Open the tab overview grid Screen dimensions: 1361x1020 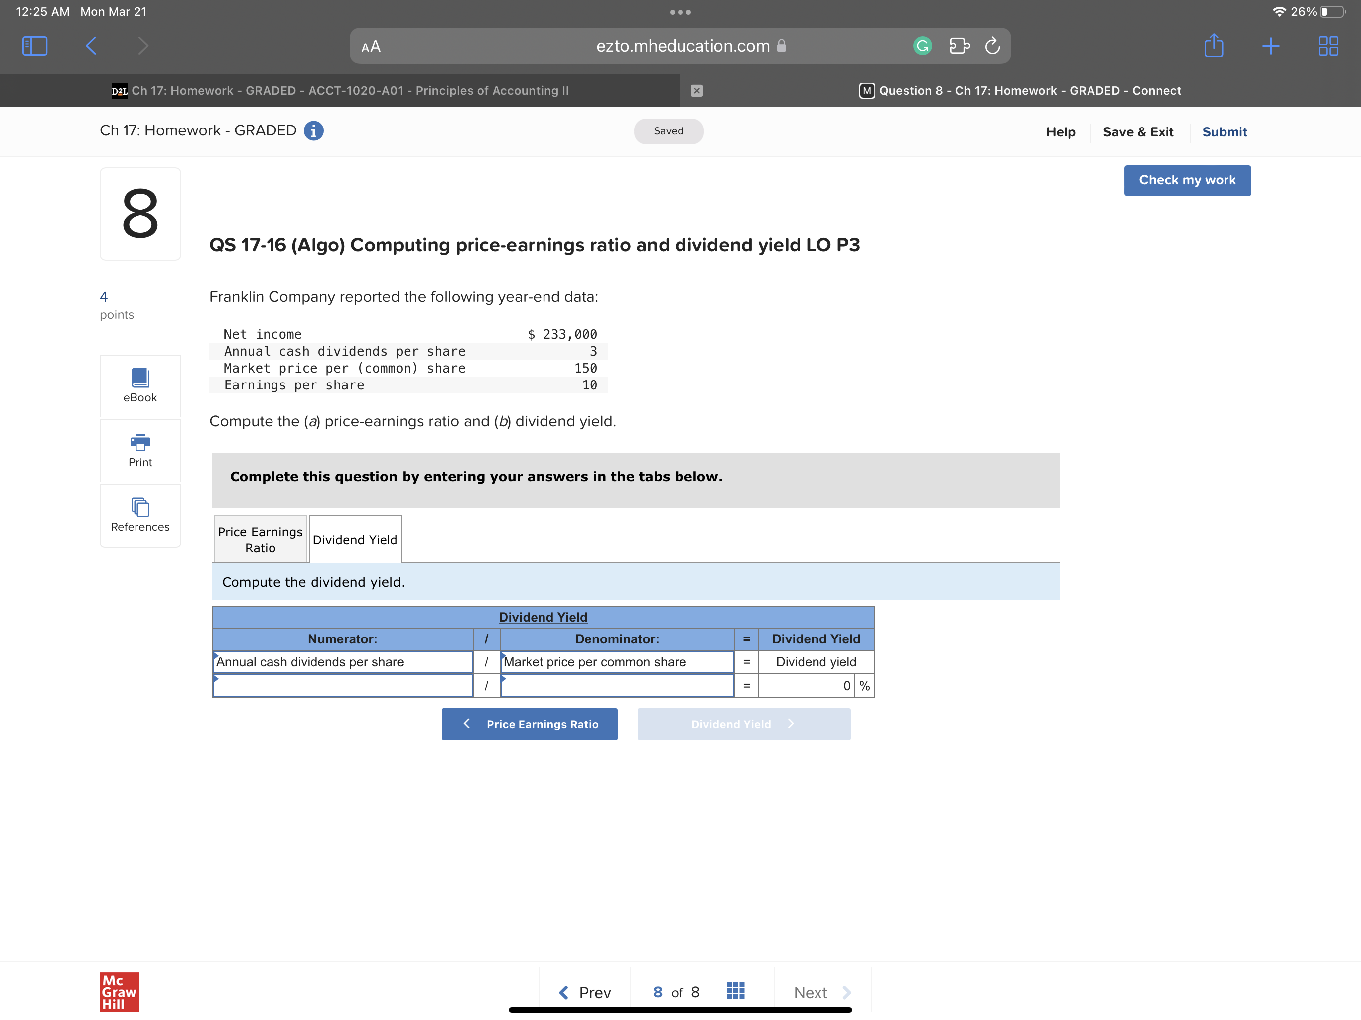pos(1328,46)
